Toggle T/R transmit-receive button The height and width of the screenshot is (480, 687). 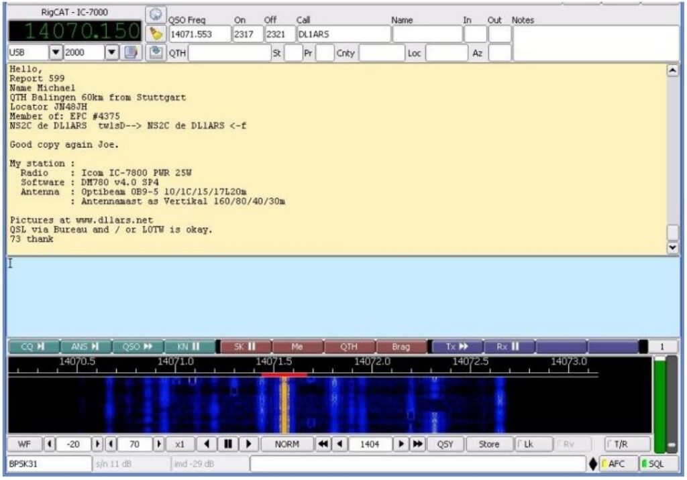[x=627, y=444]
